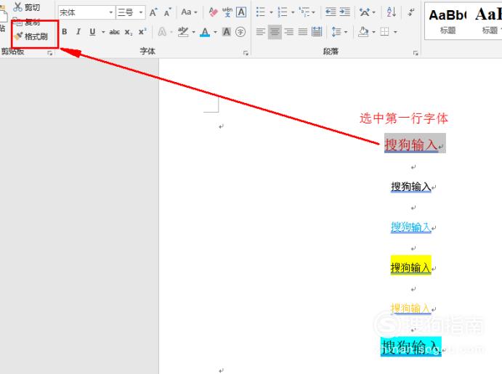
Task: Open text effects outlined A icon
Action: tap(162, 32)
